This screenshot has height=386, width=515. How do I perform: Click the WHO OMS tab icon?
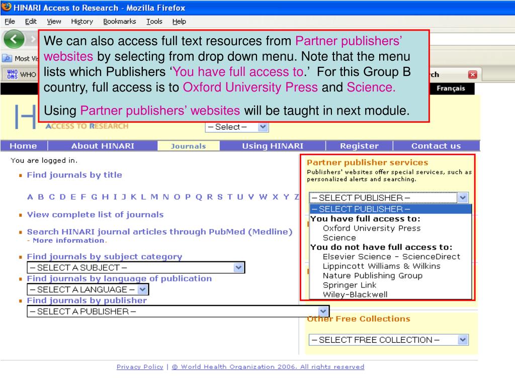(x=12, y=74)
